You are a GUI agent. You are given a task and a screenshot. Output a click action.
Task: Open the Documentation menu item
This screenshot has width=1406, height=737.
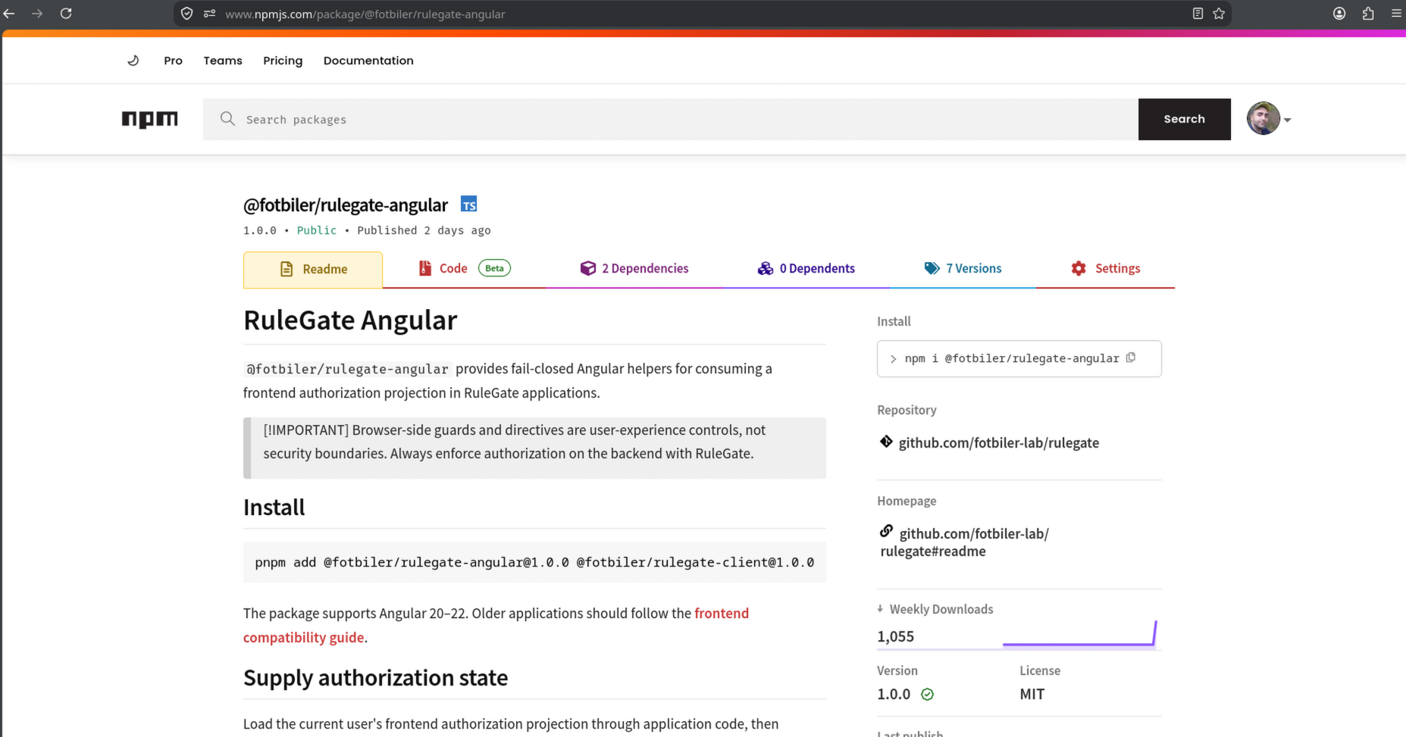(368, 61)
